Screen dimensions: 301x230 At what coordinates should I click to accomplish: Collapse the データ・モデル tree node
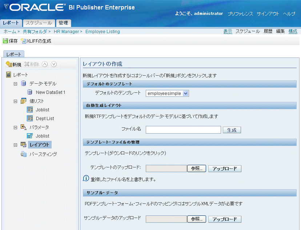coord(15,84)
